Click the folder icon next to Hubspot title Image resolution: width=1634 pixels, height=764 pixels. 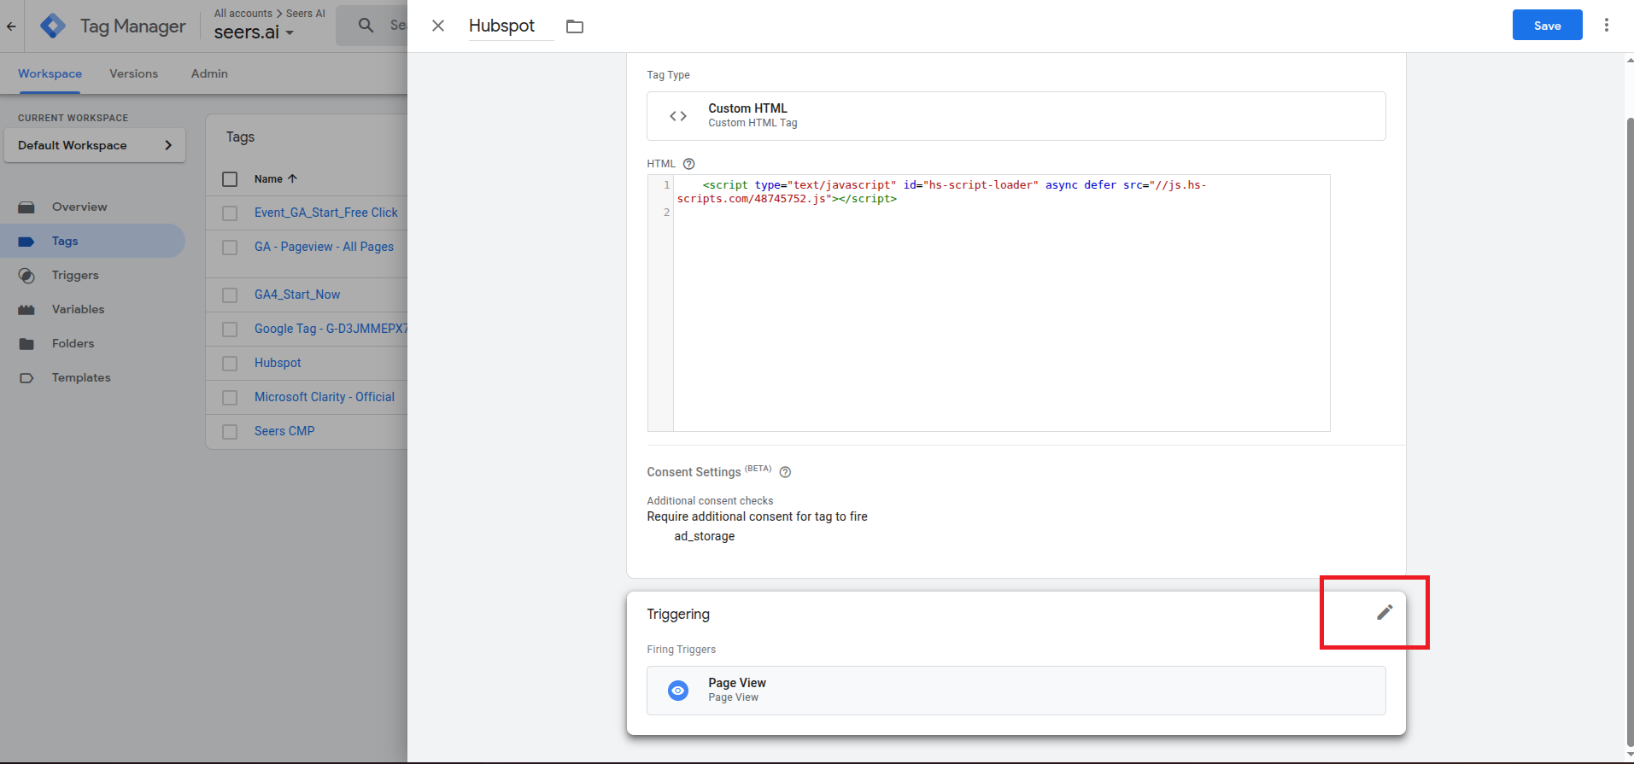pos(575,26)
